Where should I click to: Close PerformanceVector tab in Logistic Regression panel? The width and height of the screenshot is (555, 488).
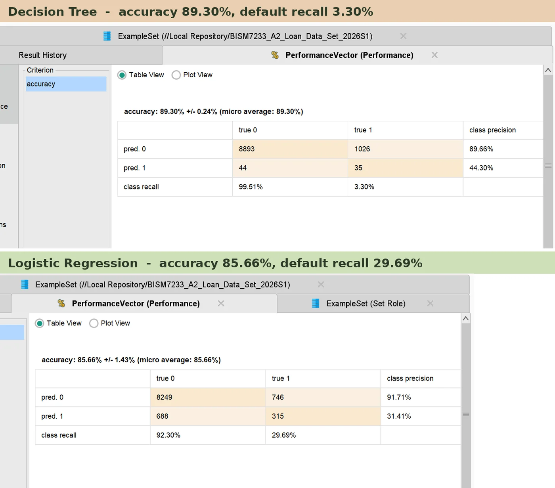click(221, 303)
